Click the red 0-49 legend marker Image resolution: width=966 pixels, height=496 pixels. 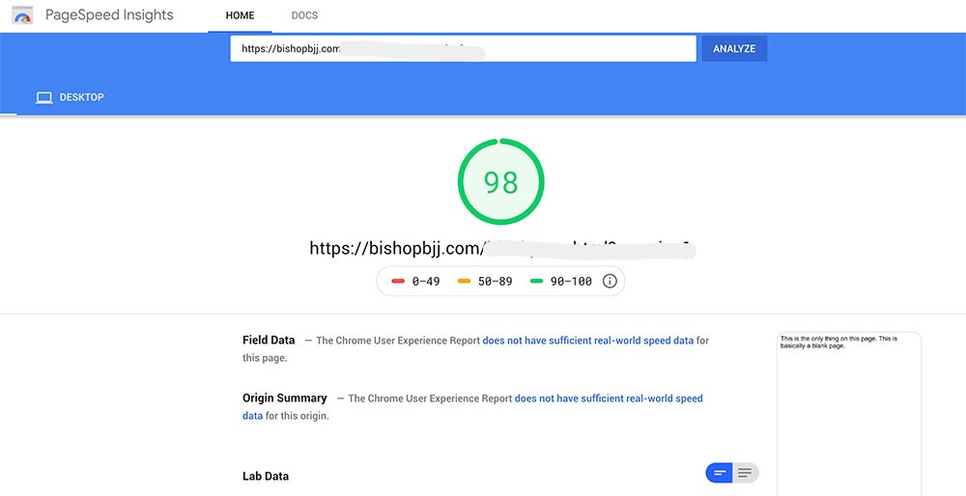coord(398,281)
